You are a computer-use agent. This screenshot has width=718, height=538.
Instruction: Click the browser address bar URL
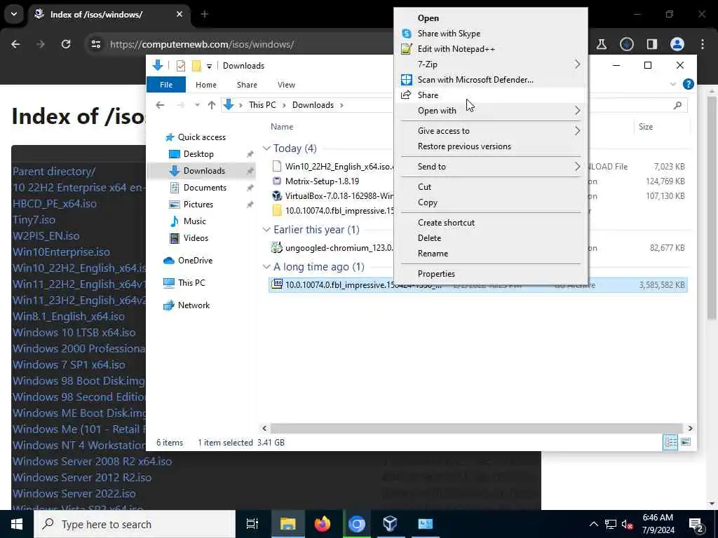(202, 44)
